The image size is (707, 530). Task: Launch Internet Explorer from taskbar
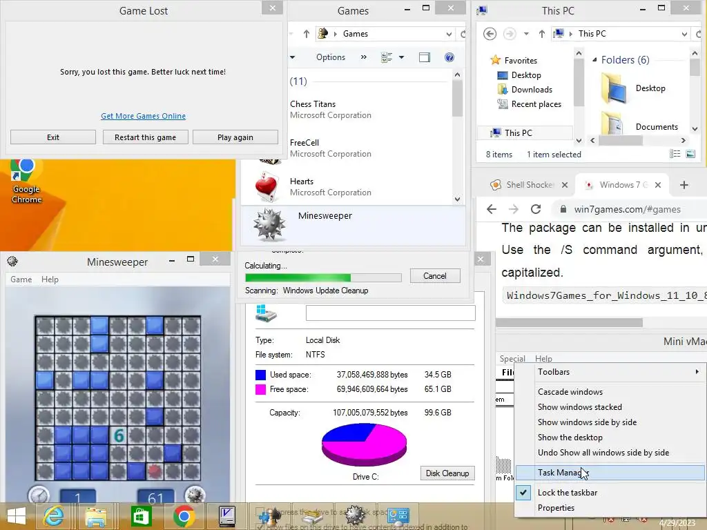click(53, 516)
